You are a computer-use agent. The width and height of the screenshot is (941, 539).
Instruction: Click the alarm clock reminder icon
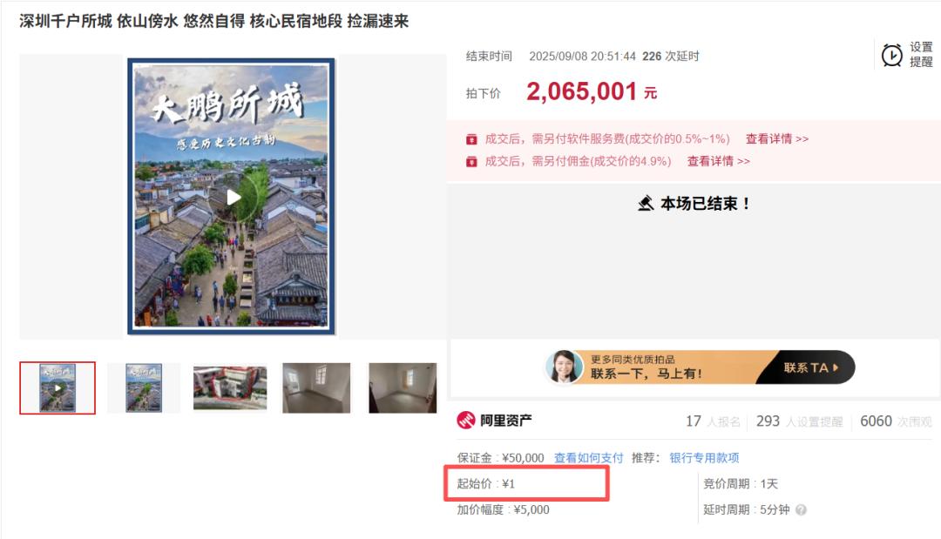coord(891,56)
